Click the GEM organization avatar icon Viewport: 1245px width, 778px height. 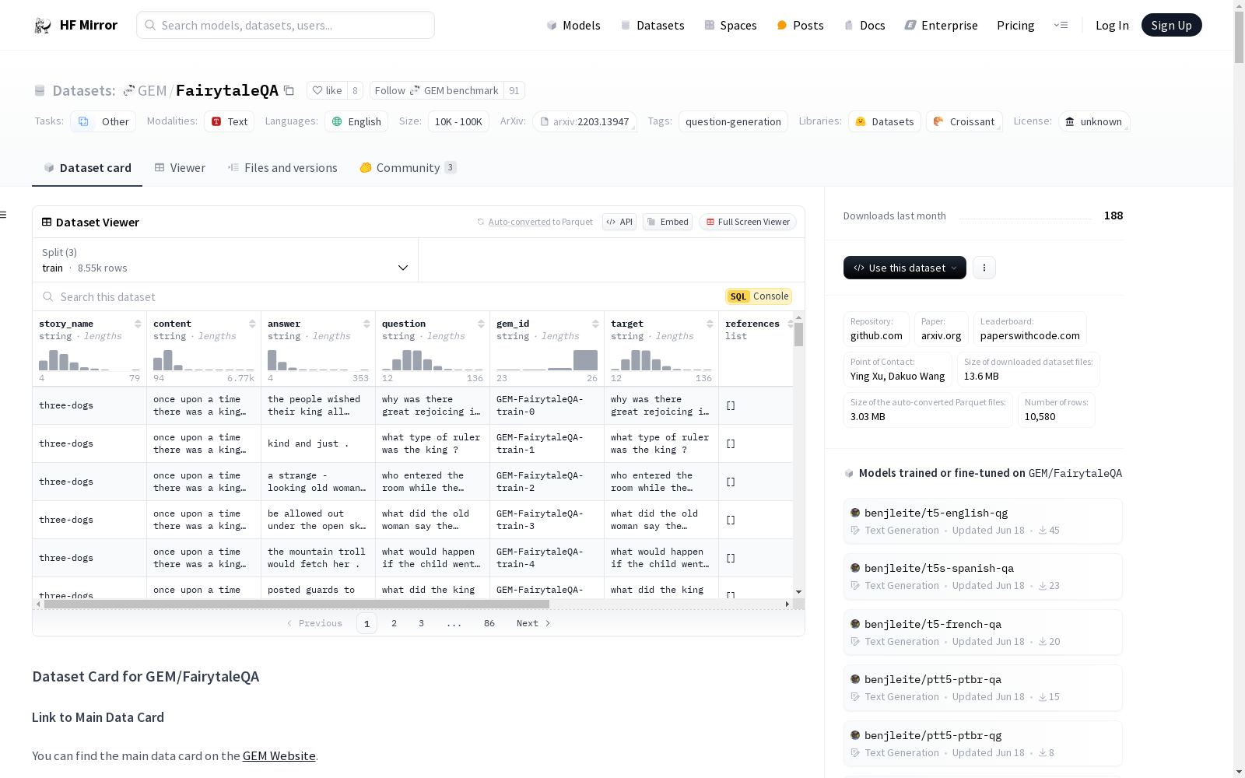tap(129, 91)
